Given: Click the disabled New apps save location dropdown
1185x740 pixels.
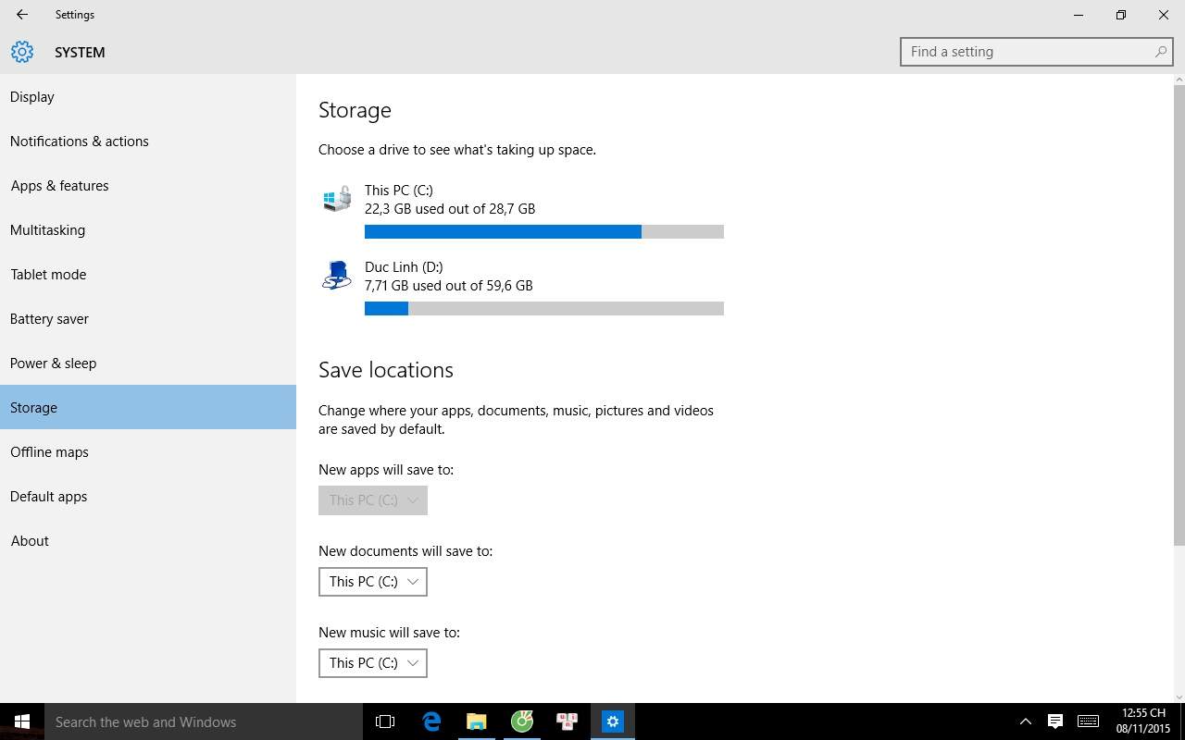Looking at the screenshot, I should tap(373, 500).
